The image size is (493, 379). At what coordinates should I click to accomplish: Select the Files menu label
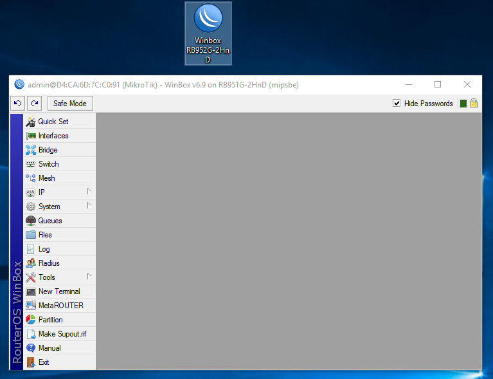[45, 235]
